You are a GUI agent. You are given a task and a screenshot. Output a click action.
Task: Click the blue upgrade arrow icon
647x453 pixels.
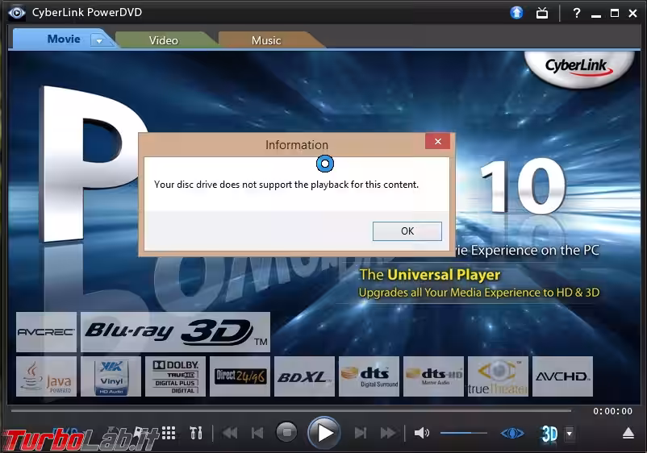516,13
